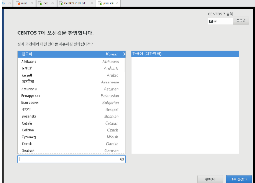Click the 종료(Q) quit button
The image size is (255, 183).
pos(210,179)
